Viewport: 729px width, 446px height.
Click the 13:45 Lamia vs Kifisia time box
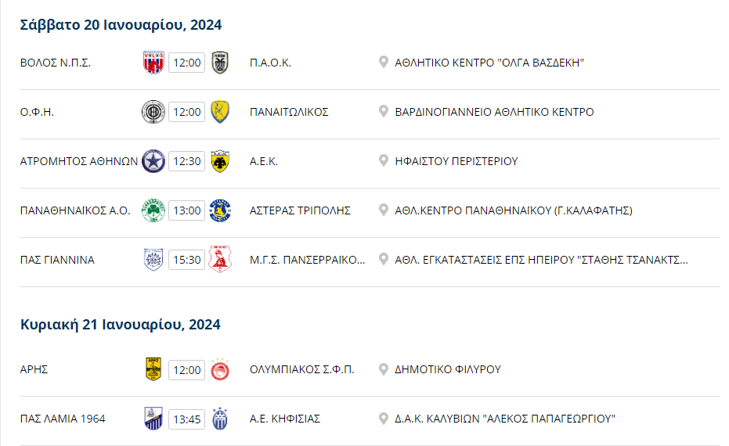point(187,419)
